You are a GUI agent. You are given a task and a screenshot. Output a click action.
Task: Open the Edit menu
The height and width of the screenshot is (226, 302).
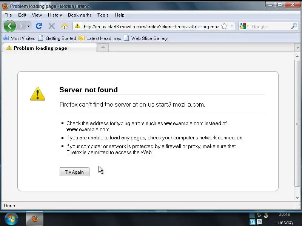point(22,15)
